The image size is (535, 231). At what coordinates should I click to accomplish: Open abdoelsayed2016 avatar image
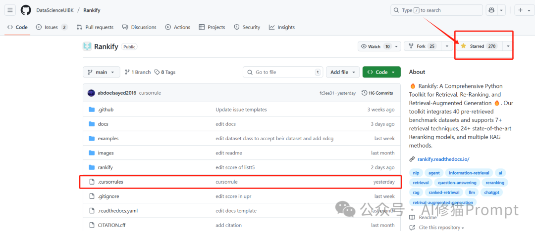pos(91,93)
